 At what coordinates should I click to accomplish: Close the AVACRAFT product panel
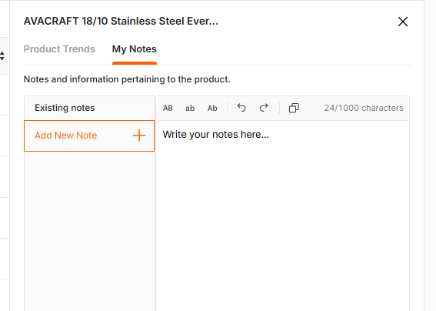click(403, 22)
